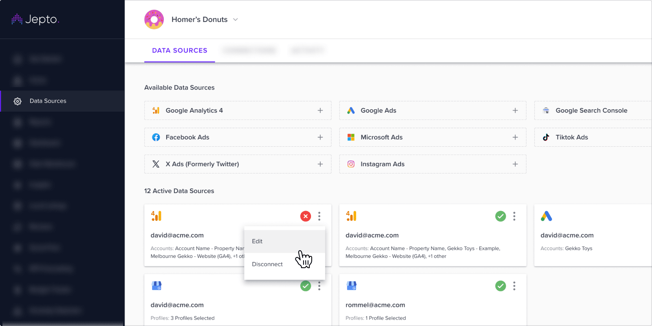Click the Google Ads icon on Gekko Toys card
The height and width of the screenshot is (326, 652).
pyautogui.click(x=546, y=216)
